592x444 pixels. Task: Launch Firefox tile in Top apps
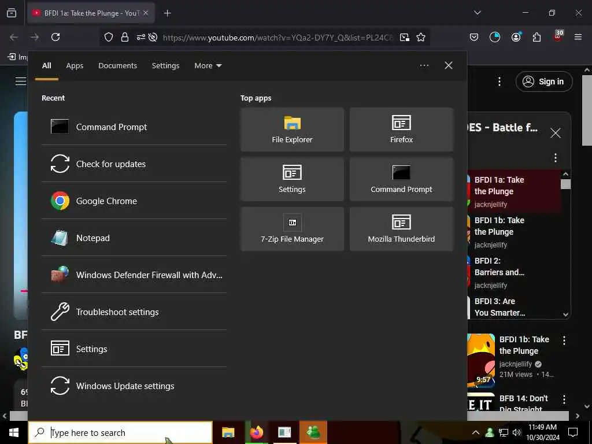(401, 129)
